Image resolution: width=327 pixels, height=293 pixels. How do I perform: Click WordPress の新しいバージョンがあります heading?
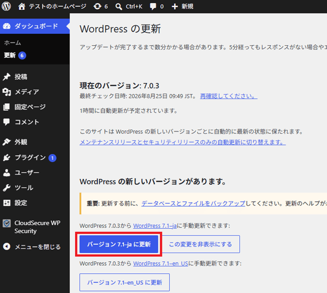[153, 182]
